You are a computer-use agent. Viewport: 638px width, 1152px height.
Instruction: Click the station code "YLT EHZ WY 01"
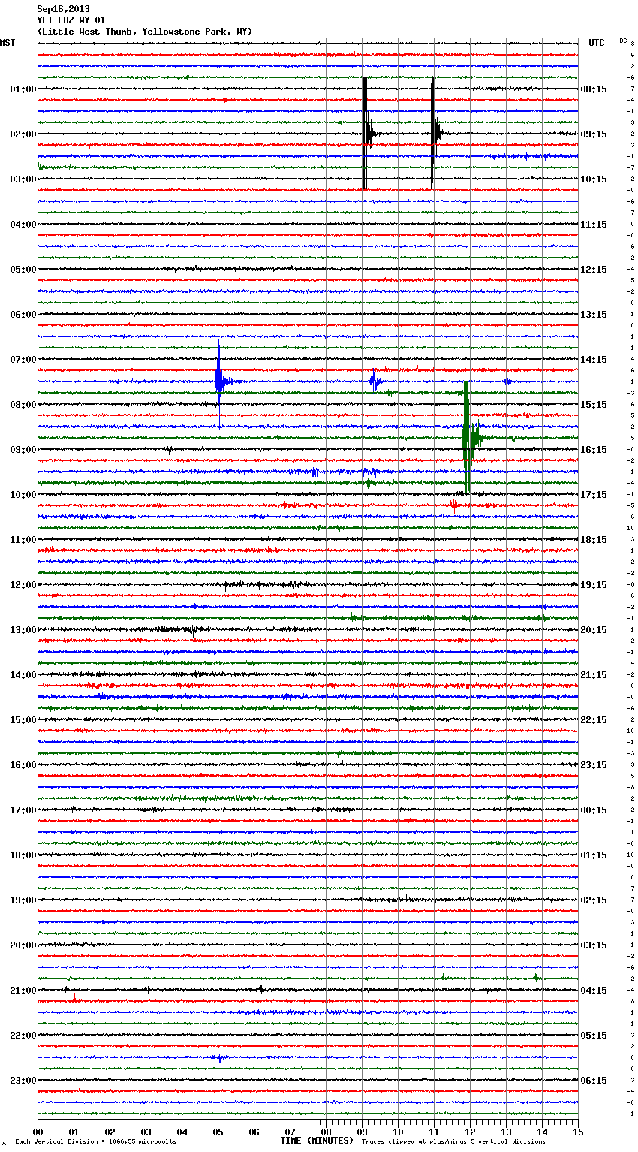point(71,20)
